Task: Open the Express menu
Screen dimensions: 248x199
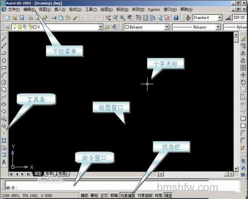Action: [154, 9]
